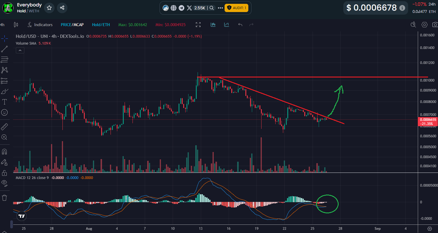Select the zoom in tool

[x=4, y=137]
